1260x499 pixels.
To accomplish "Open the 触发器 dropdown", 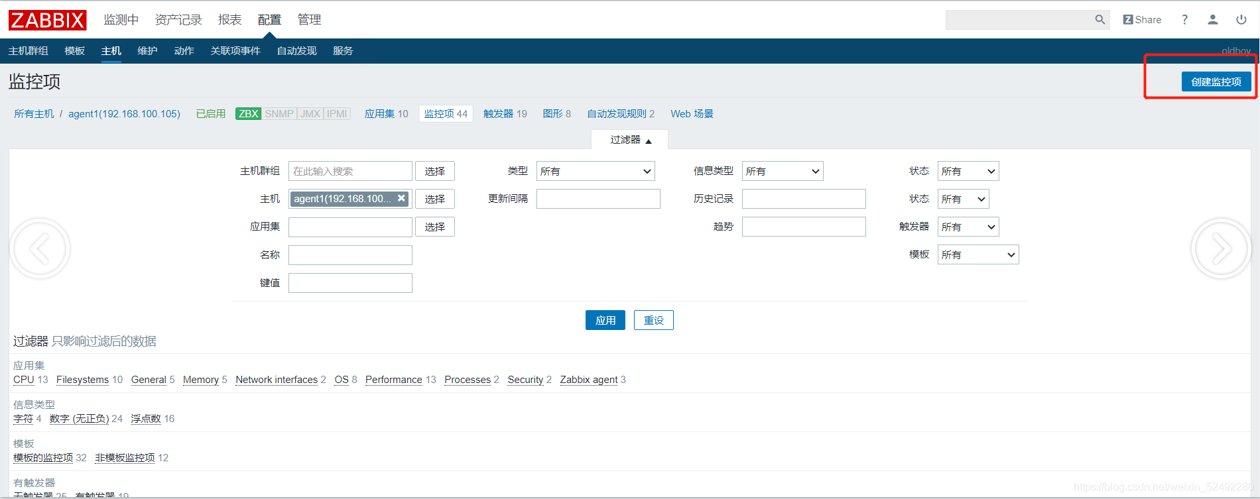I will [968, 227].
